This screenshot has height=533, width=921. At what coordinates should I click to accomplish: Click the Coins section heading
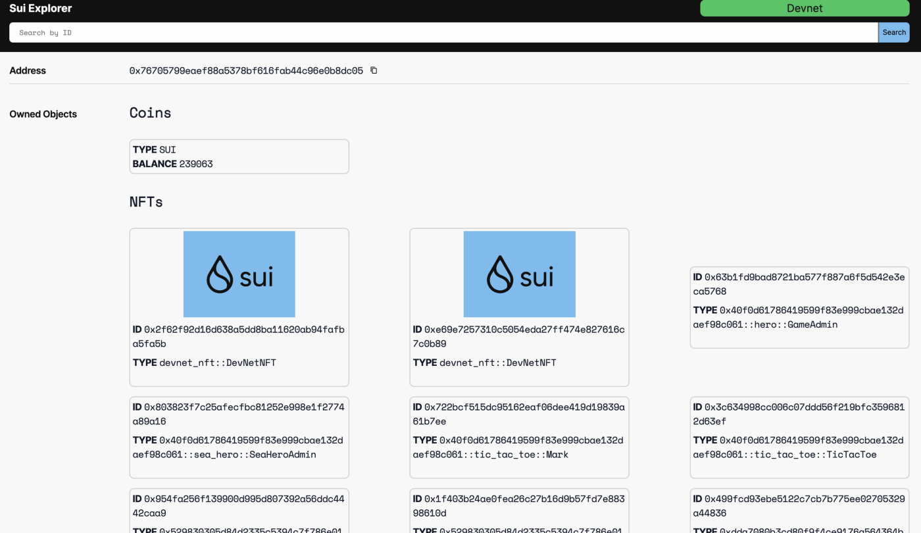(151, 113)
